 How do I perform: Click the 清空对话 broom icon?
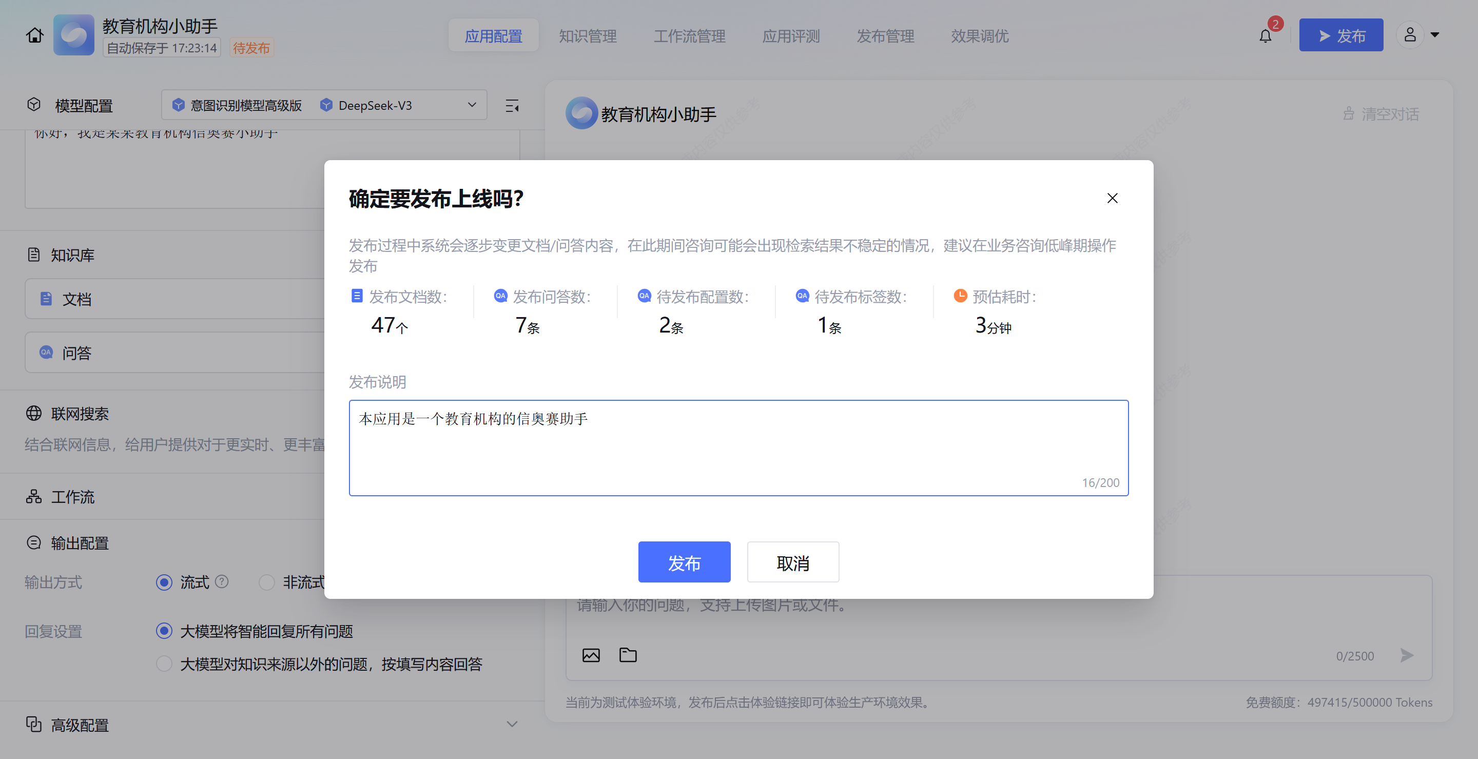coord(1348,113)
